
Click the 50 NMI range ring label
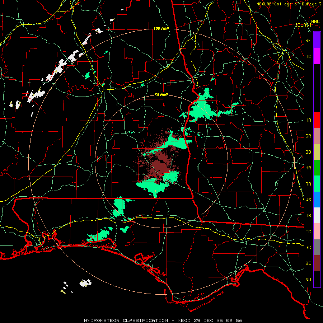[x=161, y=95]
